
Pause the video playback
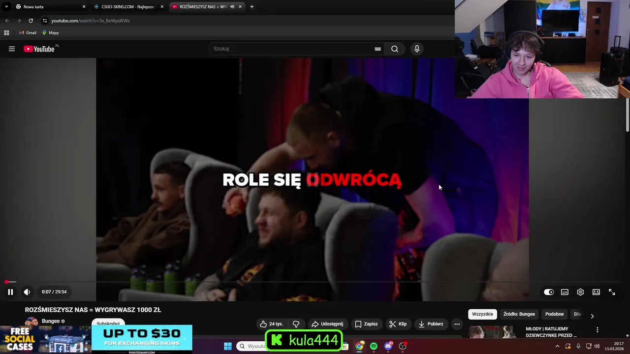coord(10,292)
